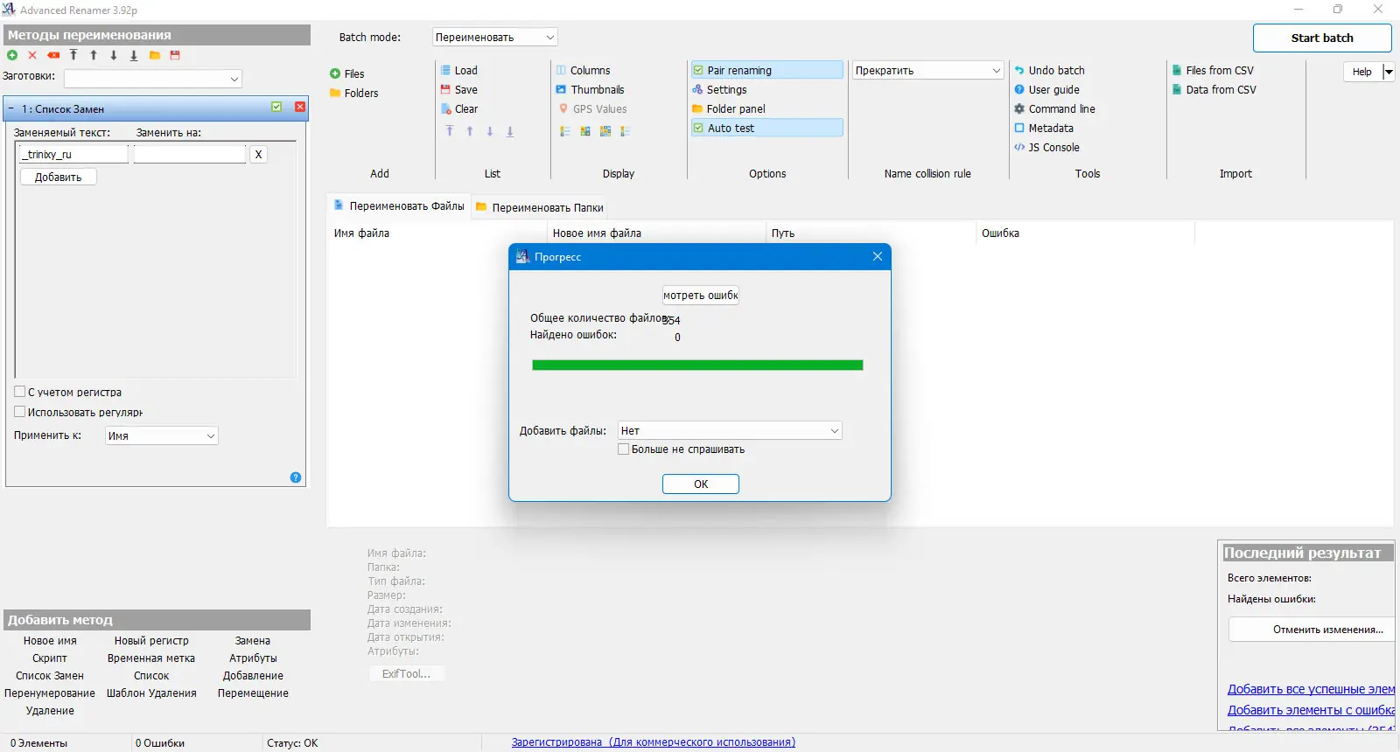Open the Name collision rule dropdown
This screenshot has width=1400, height=752.
click(927, 70)
